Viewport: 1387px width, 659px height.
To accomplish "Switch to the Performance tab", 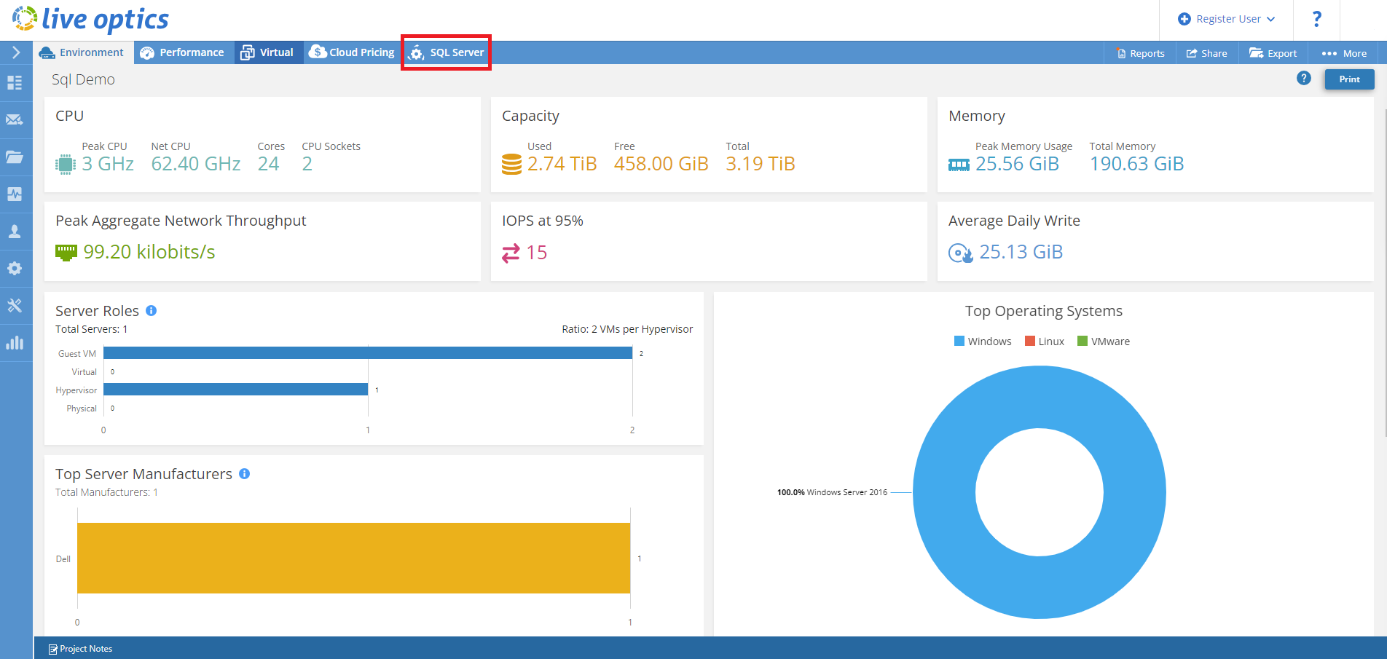I will pyautogui.click(x=182, y=52).
